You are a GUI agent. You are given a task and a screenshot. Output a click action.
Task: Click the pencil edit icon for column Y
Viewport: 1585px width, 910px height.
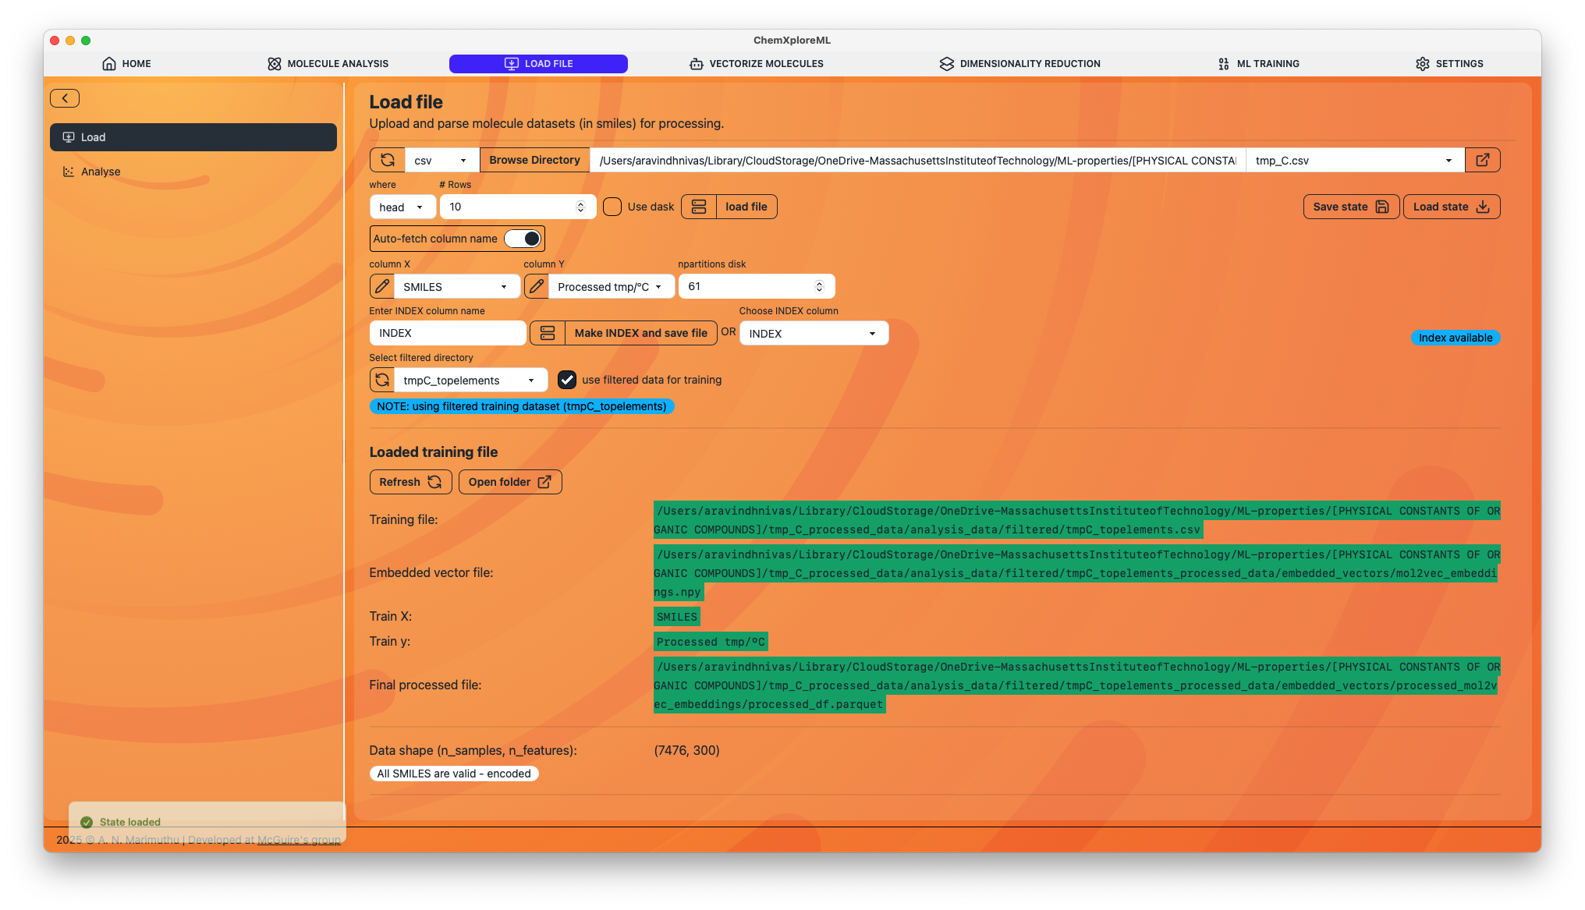pos(537,286)
